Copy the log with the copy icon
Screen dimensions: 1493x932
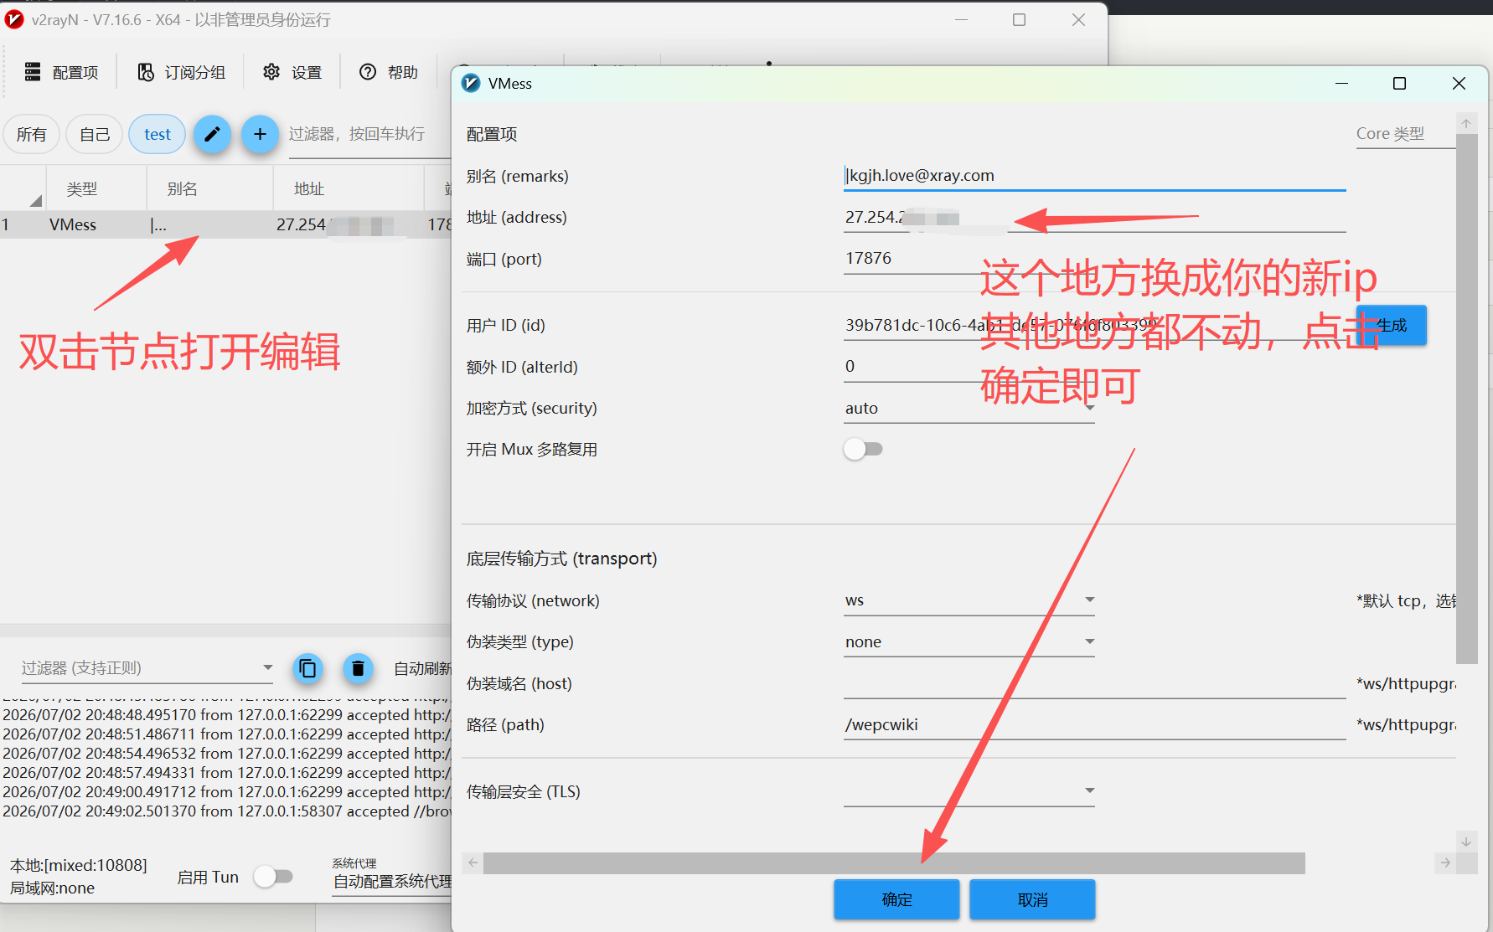(307, 668)
